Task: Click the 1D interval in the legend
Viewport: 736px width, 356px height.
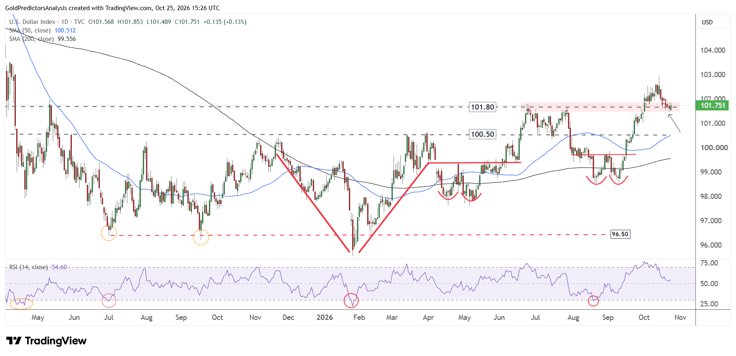Action: (x=65, y=22)
